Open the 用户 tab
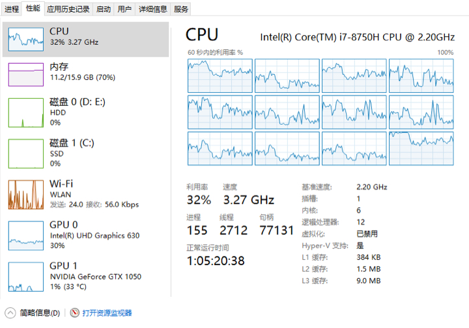469x328 pixels. click(x=124, y=9)
